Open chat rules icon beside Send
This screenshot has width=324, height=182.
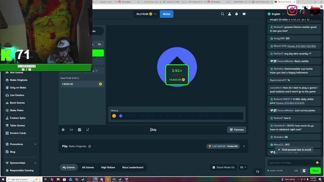click(x=304, y=171)
